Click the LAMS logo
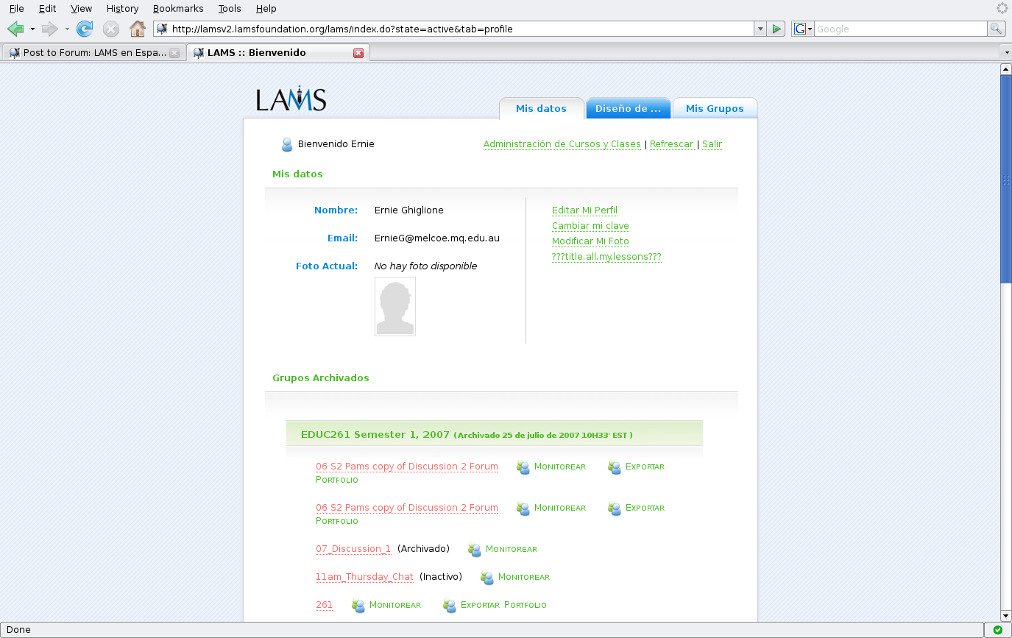This screenshot has width=1012, height=638. tap(291, 99)
